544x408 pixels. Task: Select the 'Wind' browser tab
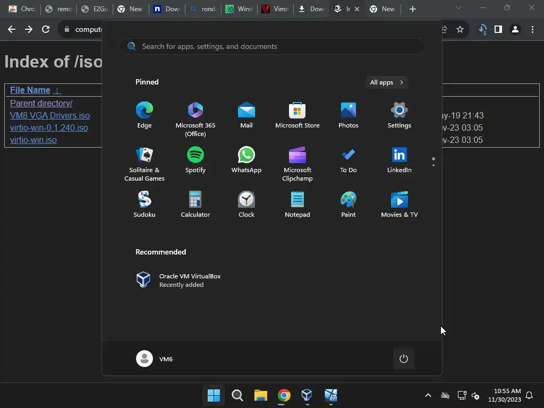pyautogui.click(x=239, y=9)
